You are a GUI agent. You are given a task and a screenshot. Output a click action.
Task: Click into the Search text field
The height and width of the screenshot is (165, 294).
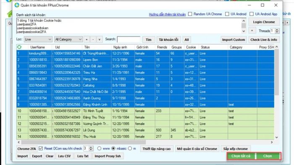click(x=129, y=39)
